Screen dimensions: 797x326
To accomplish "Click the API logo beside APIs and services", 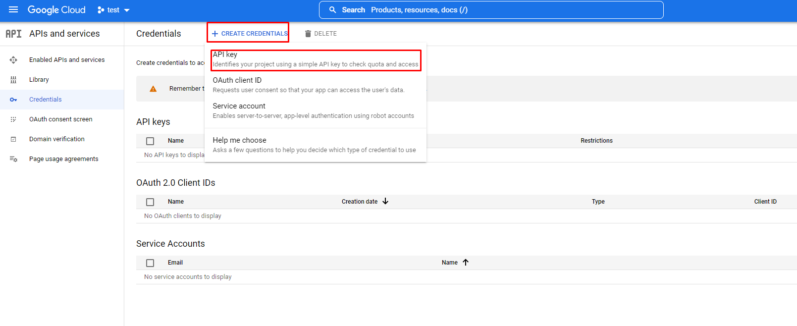I will click(x=13, y=34).
